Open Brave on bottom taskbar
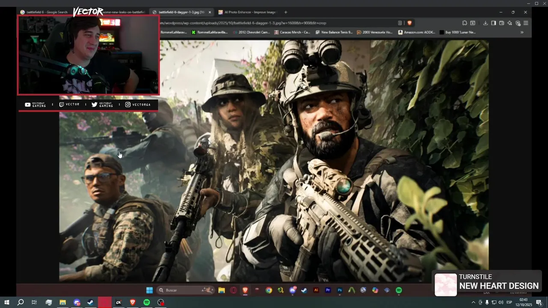This screenshot has height=308, width=548. point(132,302)
